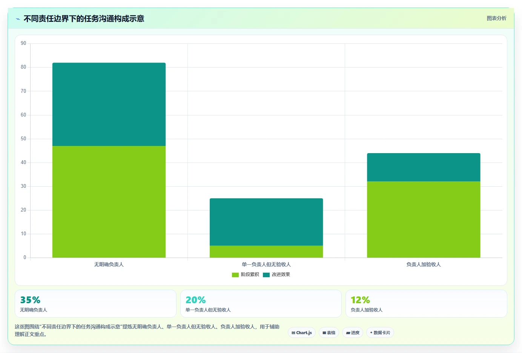Select the Chart.js tag
This screenshot has height=353, width=522.
pos(302,333)
